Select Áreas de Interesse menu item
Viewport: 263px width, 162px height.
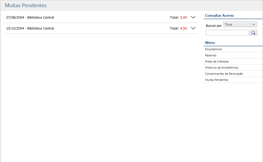[x=217, y=61]
